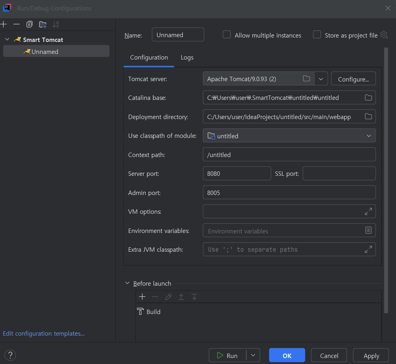Select the Unnamed configuration in tree

pos(56,51)
